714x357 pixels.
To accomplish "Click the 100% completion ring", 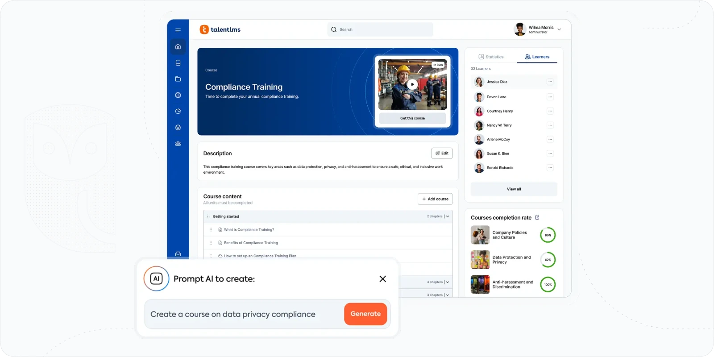I will click(548, 284).
